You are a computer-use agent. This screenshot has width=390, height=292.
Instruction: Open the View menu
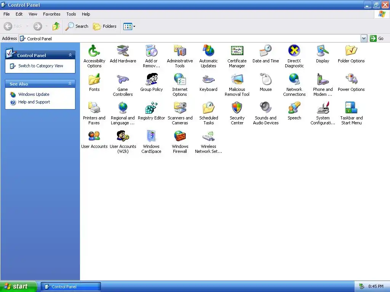[33, 14]
